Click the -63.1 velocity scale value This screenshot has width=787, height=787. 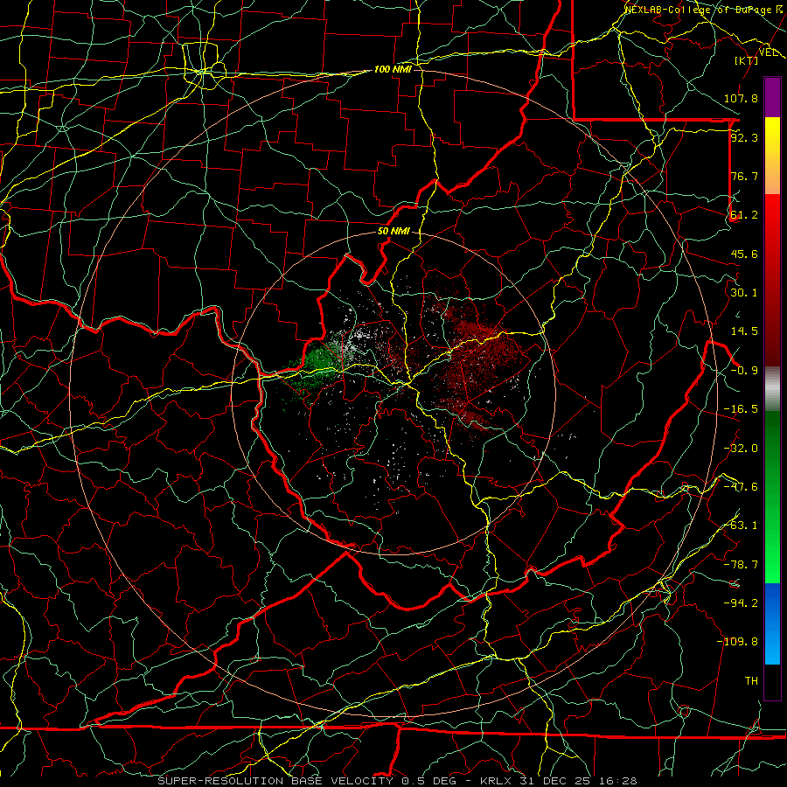741,526
